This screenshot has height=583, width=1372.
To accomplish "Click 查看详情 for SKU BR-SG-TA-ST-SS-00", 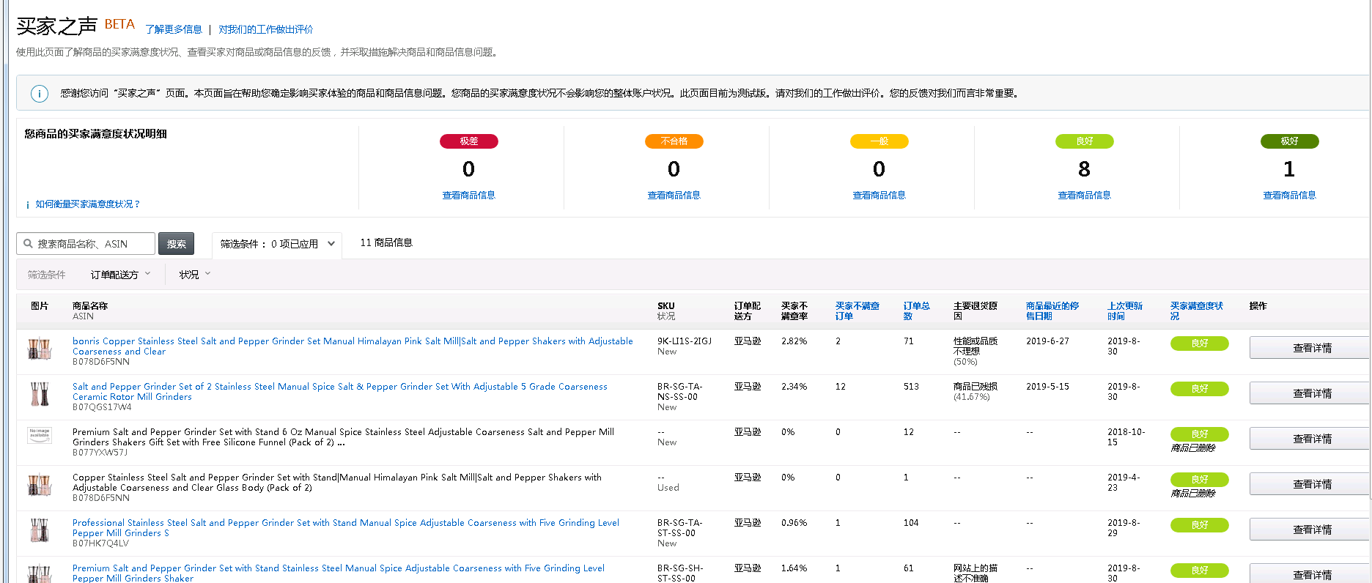I will pyautogui.click(x=1311, y=530).
